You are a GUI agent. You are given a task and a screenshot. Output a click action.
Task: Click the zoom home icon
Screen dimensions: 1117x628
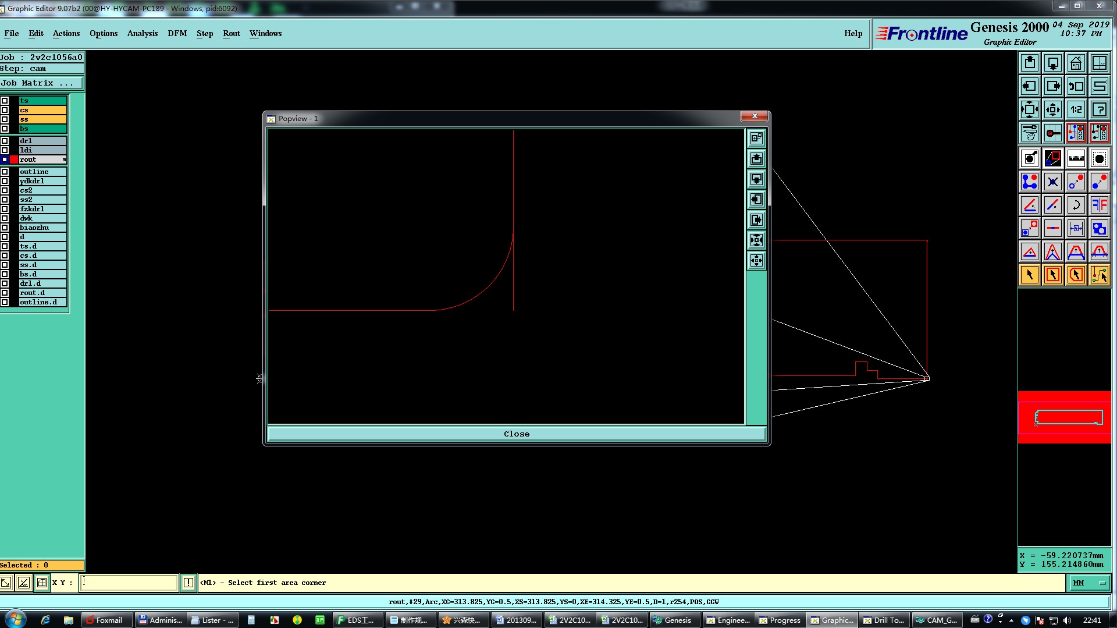point(1076,63)
